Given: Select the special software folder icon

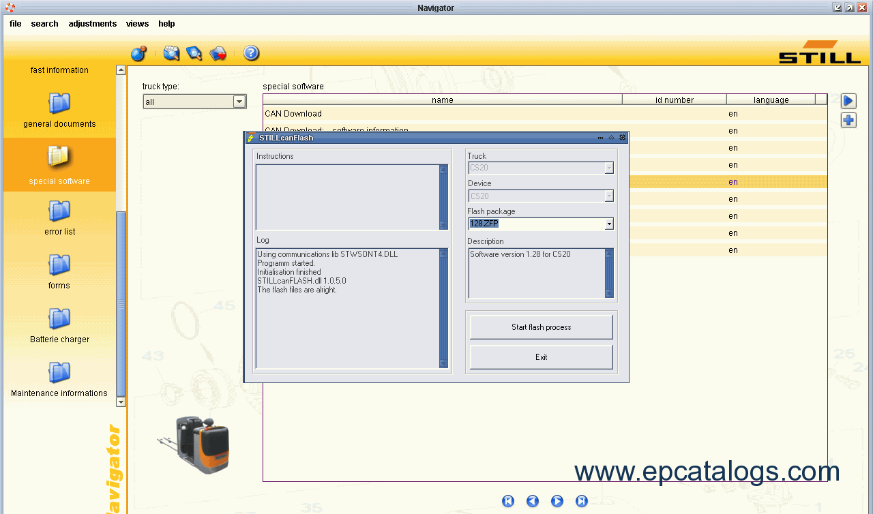Looking at the screenshot, I should (59, 157).
